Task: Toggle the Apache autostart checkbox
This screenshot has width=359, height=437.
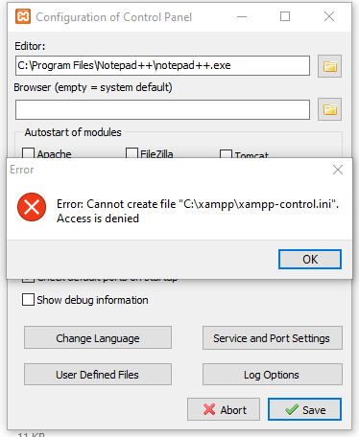Action: (x=28, y=152)
